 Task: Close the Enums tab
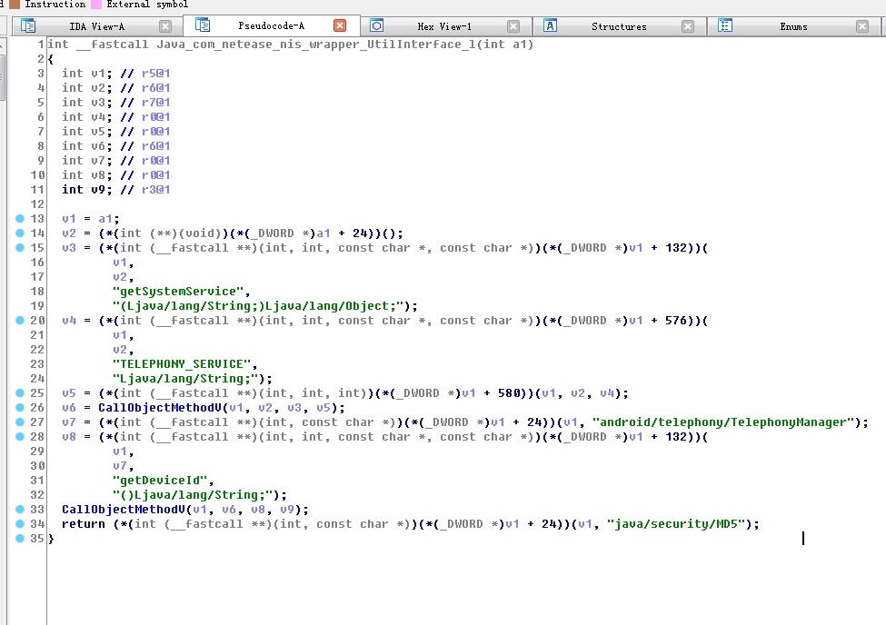pos(862,26)
